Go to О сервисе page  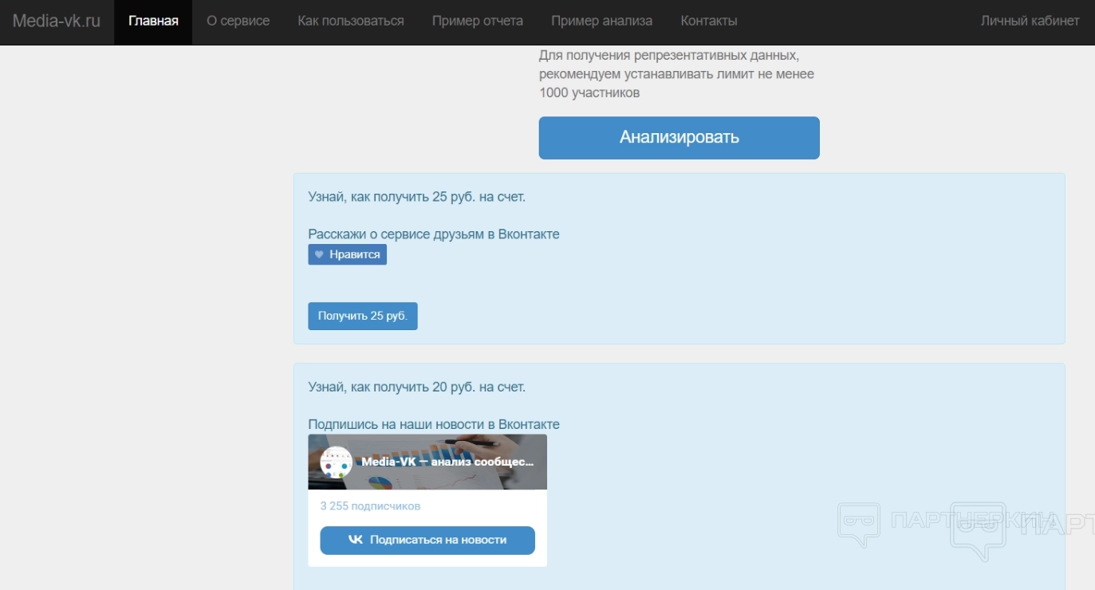238,22
